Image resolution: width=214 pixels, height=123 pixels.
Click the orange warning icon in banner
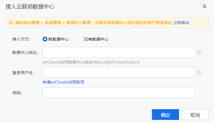point(11,23)
